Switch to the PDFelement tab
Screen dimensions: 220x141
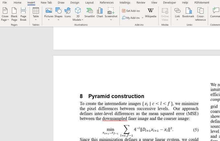point(202,3)
